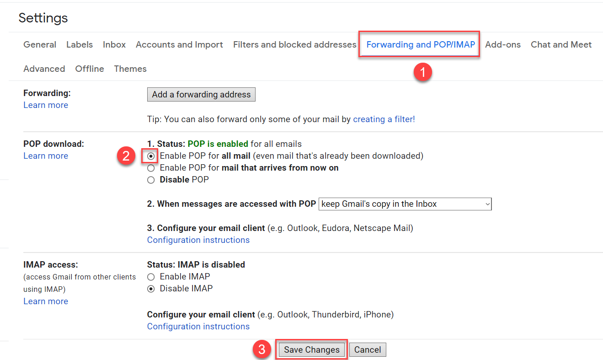The height and width of the screenshot is (360, 603).
Task: Open the Labels settings tab
Action: tap(80, 45)
